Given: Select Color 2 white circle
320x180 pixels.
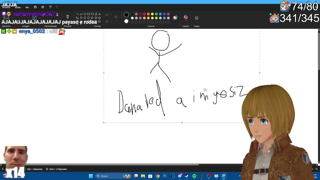Looking at the screenshot, I should point(126,21).
